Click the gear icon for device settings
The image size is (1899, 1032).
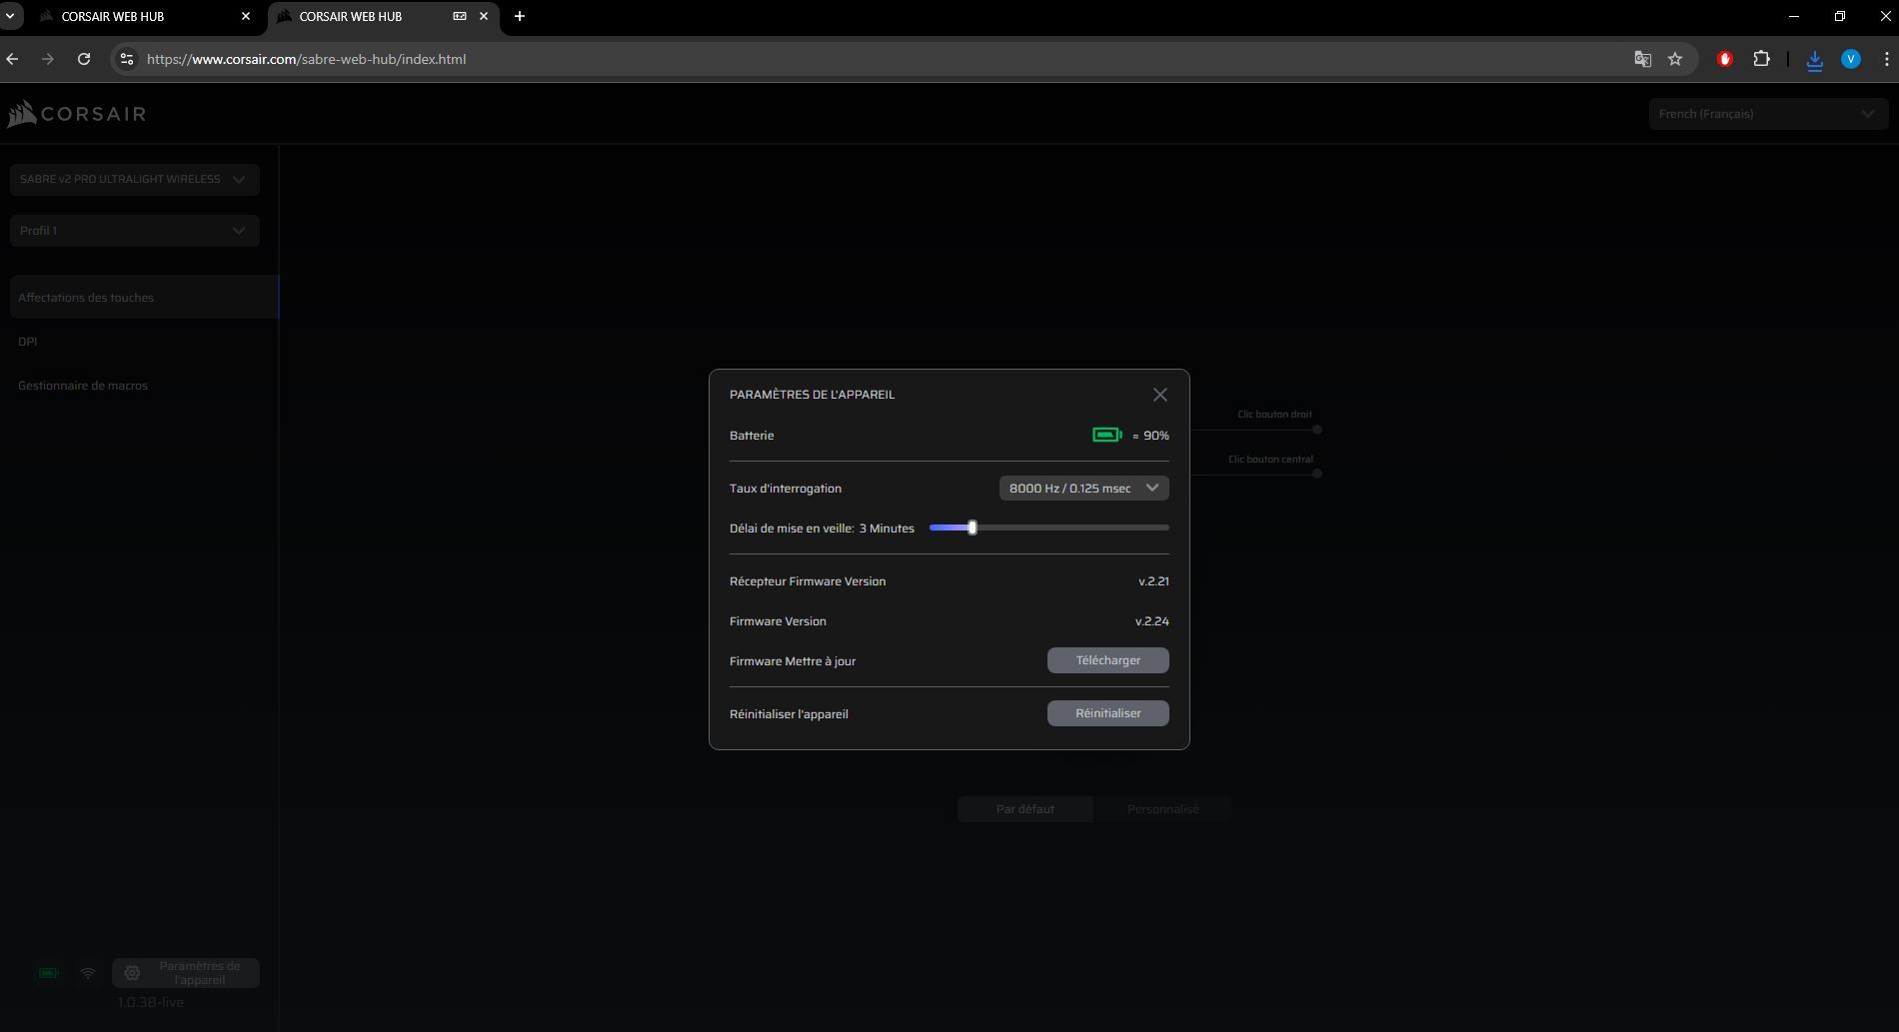(132, 973)
